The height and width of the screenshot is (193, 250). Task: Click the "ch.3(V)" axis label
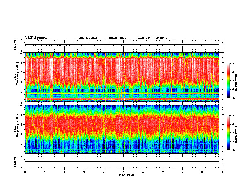15,162
